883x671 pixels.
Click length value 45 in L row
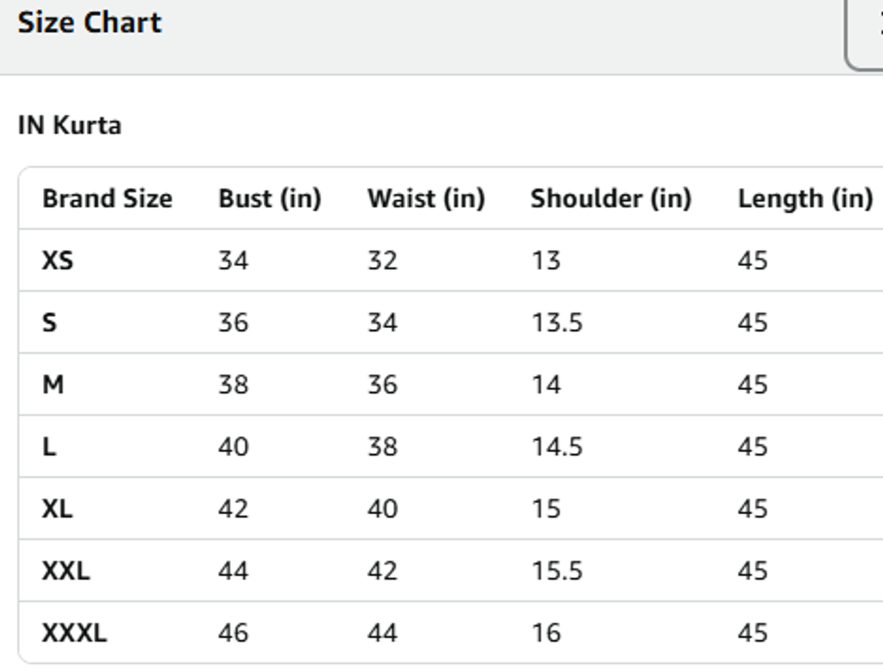coord(753,447)
